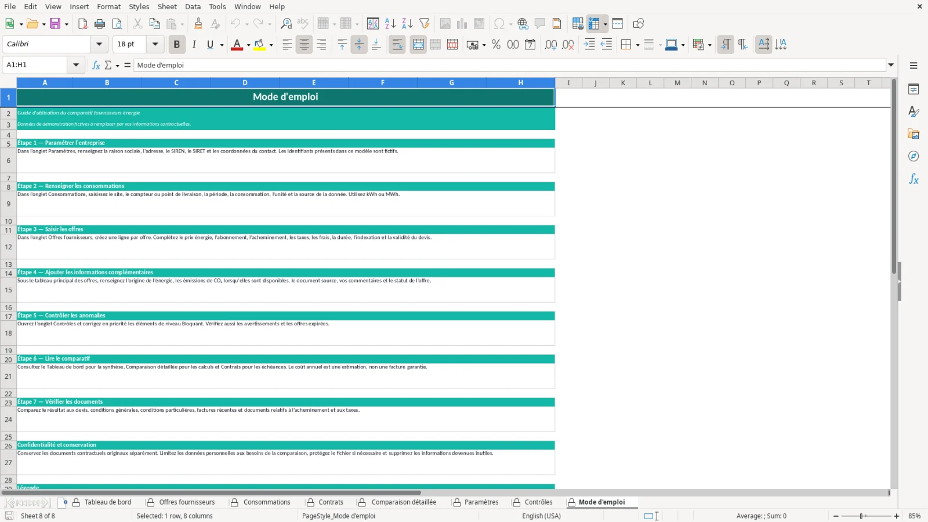Click the Export as PDF icon
This screenshot has width=928, height=522.
[83, 24]
